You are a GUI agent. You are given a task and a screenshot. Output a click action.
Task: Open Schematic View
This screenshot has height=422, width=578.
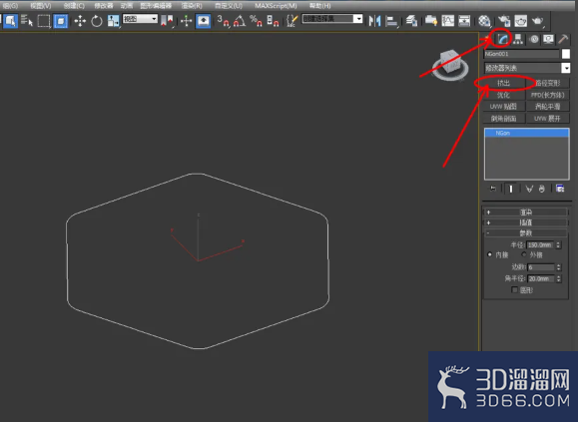[464, 21]
